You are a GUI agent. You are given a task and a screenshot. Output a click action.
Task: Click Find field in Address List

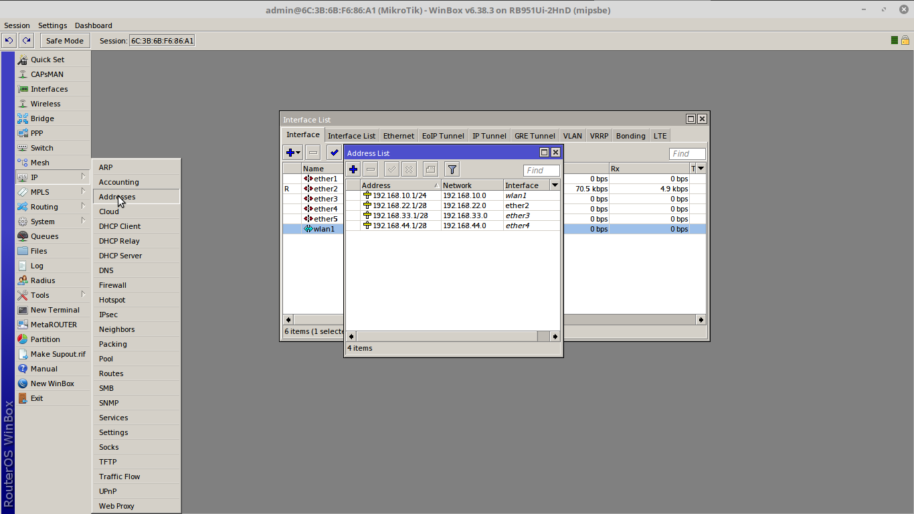click(x=541, y=171)
